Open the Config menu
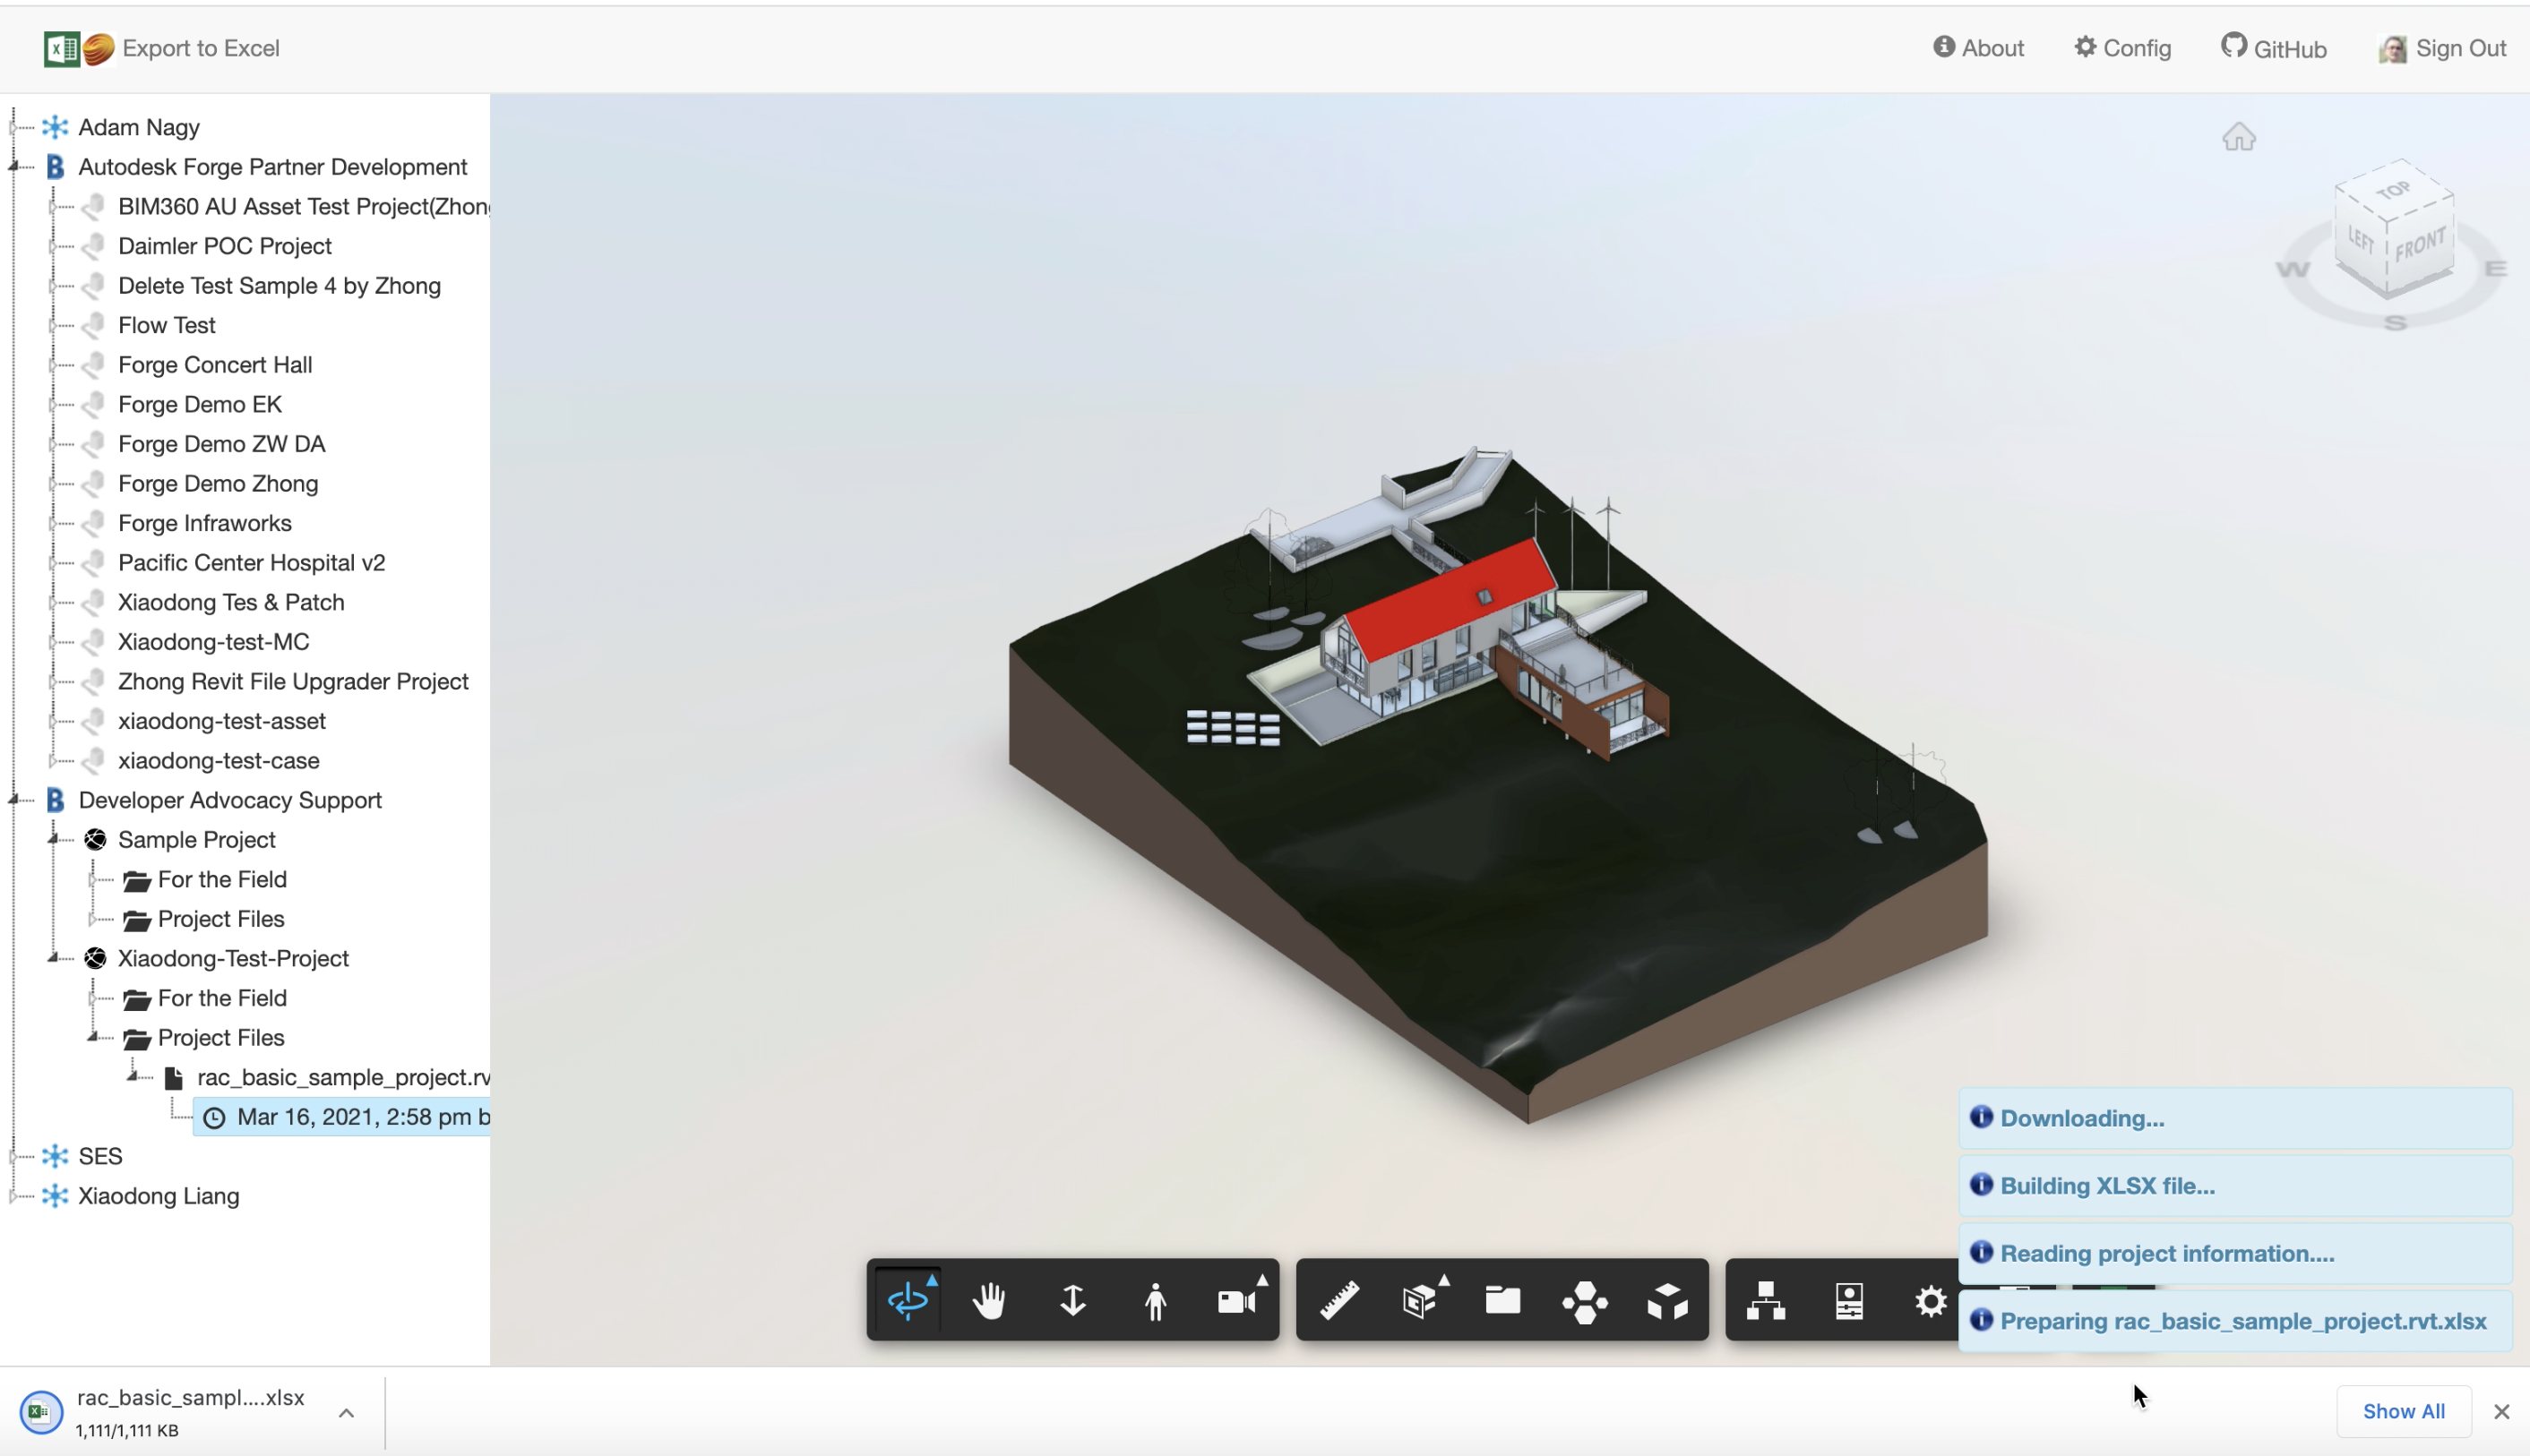Screen dimensions: 2530x1456 [2121, 47]
